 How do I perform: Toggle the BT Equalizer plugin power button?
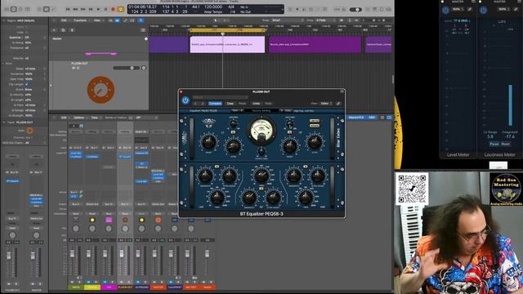[186, 100]
